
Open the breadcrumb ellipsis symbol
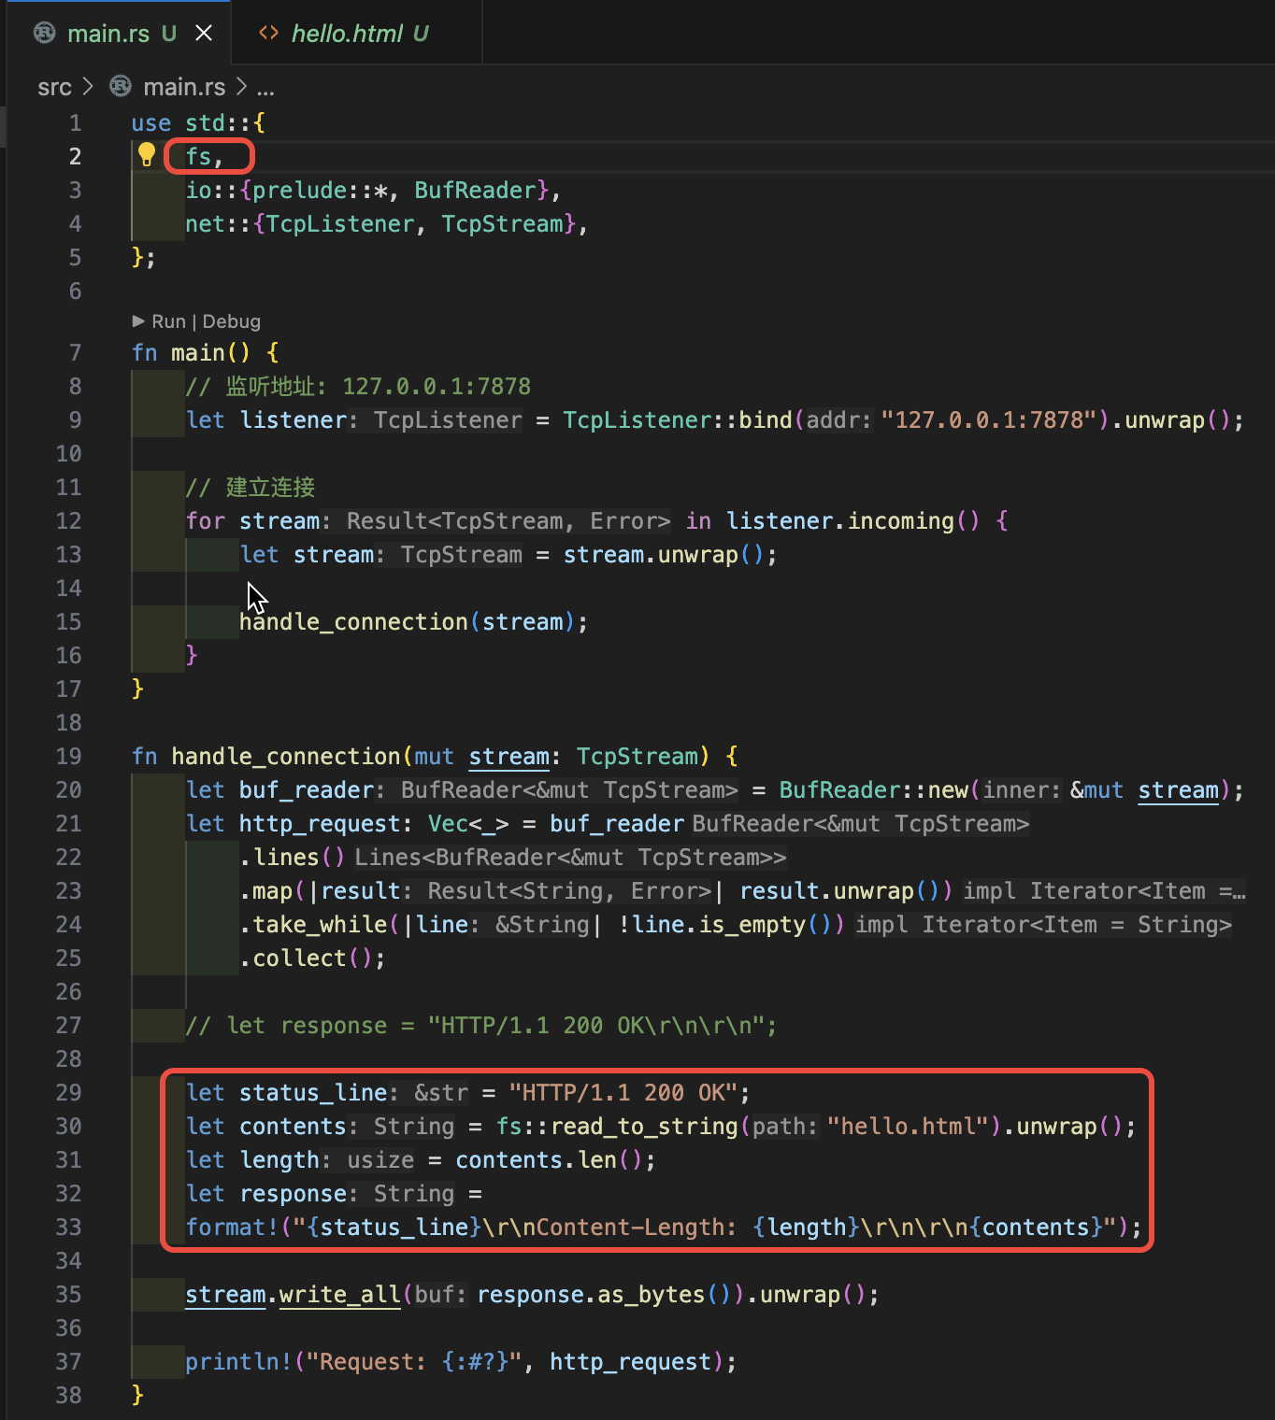coord(265,89)
